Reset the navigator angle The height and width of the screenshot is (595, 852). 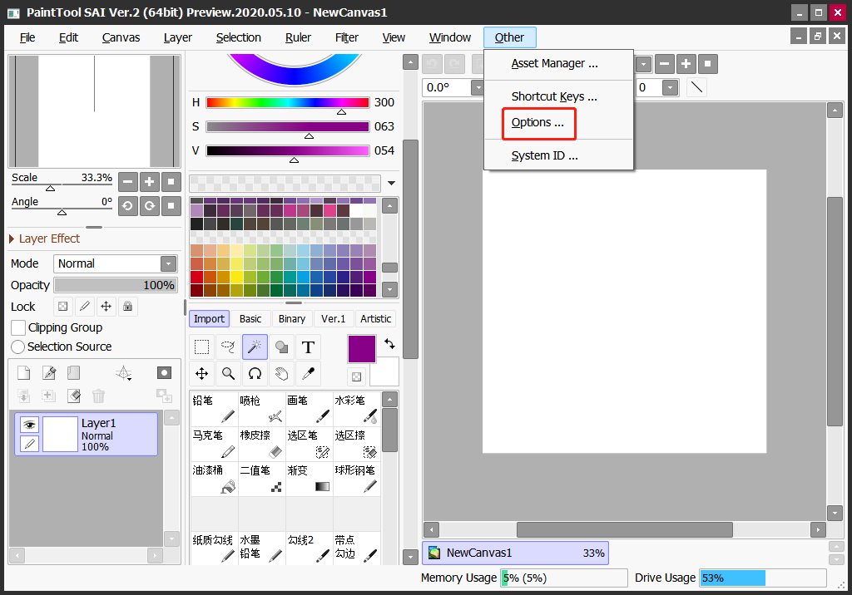171,206
